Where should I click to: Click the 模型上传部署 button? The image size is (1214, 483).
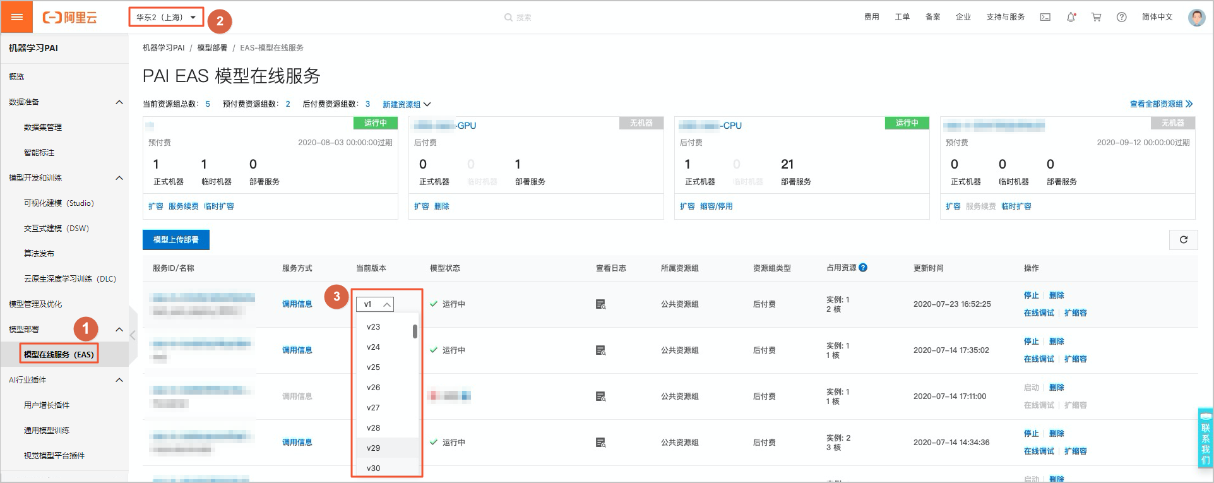click(x=176, y=240)
